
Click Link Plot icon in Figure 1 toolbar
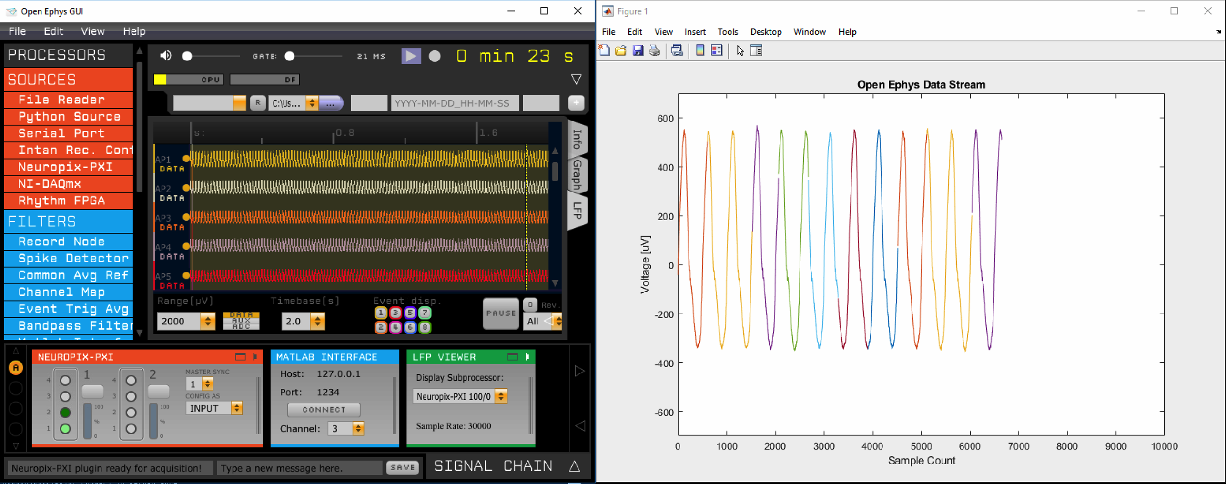[677, 50]
